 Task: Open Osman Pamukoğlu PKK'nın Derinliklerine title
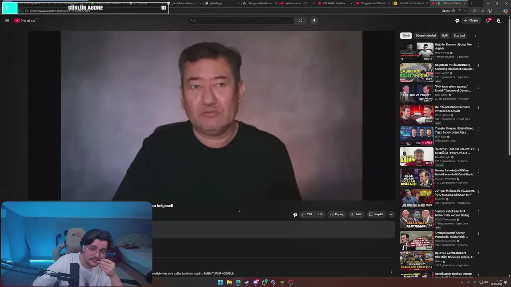click(455, 173)
